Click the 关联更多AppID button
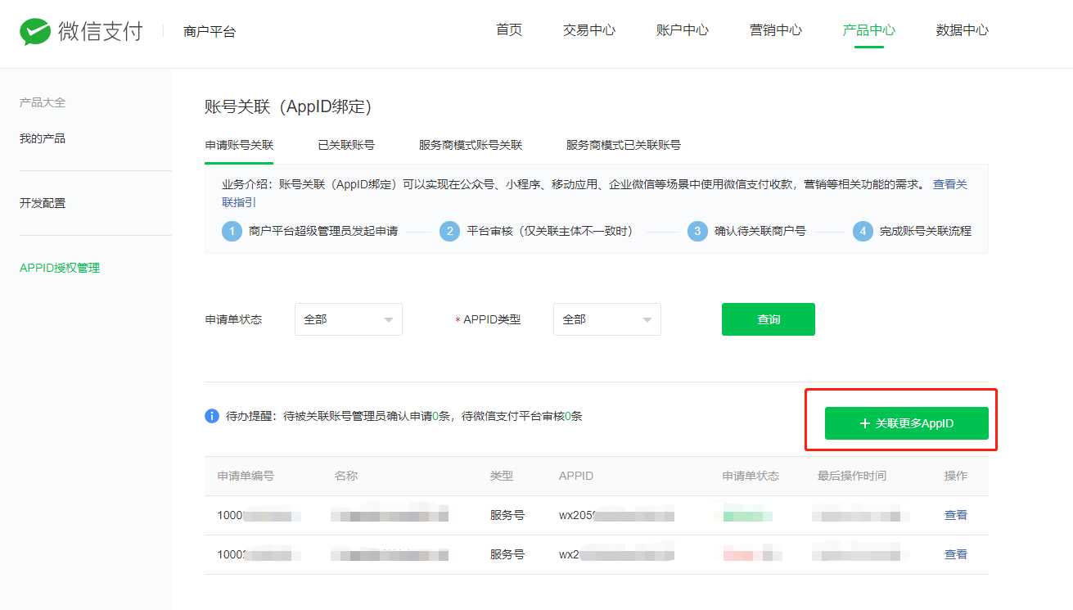Image resolution: width=1073 pixels, height=610 pixels. (x=907, y=423)
